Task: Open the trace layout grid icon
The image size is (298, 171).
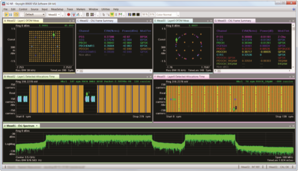Action: [92, 14]
